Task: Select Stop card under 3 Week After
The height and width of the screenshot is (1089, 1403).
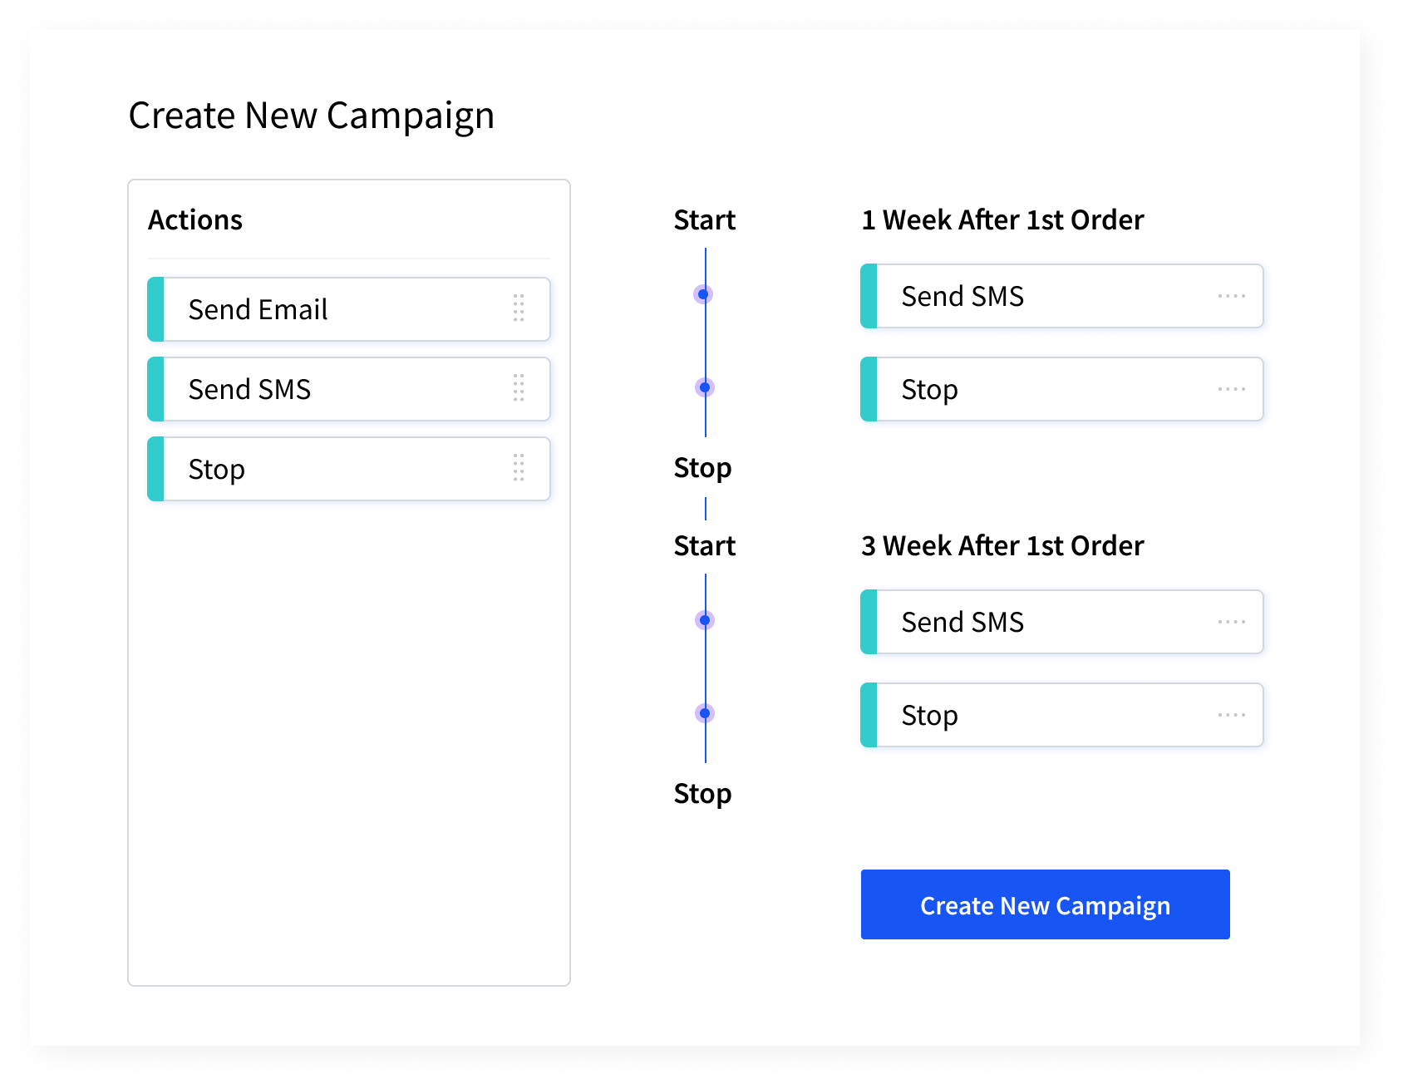Action: pyautogui.click(x=1062, y=715)
